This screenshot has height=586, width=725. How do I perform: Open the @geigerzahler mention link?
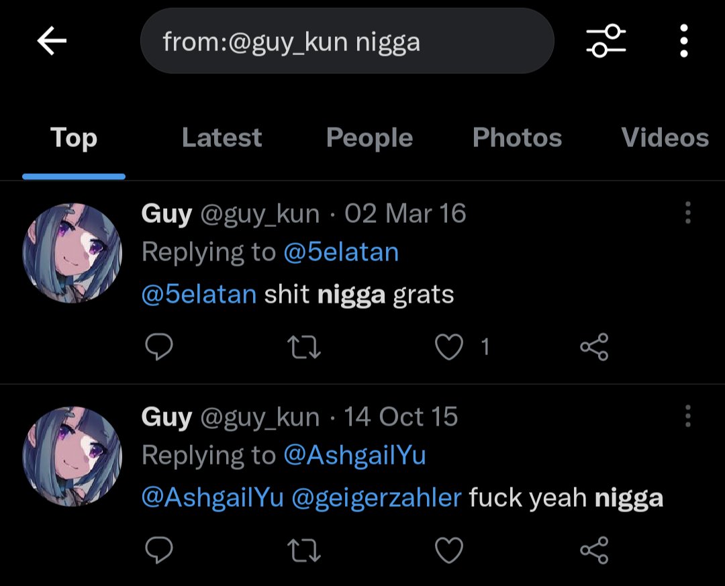(x=376, y=497)
